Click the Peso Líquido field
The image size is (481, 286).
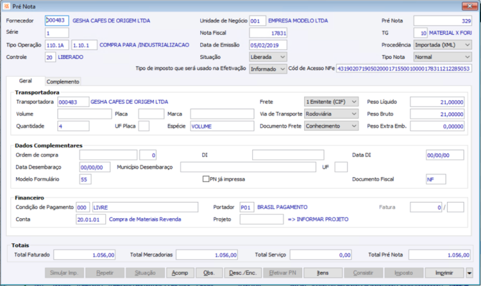pos(437,102)
